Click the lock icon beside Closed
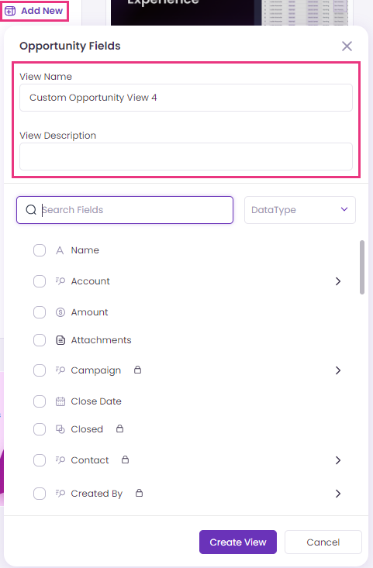This screenshot has width=373, height=568. [119, 429]
